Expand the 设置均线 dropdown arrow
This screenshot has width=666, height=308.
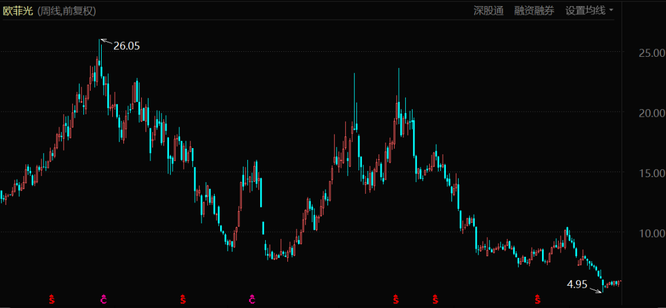[611, 10]
